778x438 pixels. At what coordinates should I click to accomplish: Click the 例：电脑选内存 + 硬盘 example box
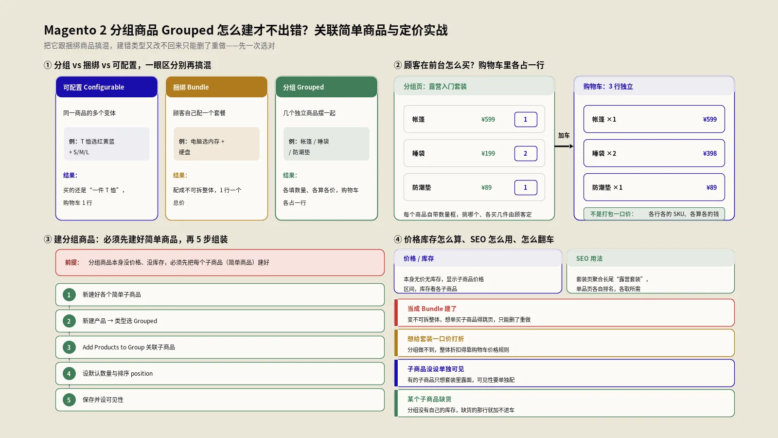point(216,144)
